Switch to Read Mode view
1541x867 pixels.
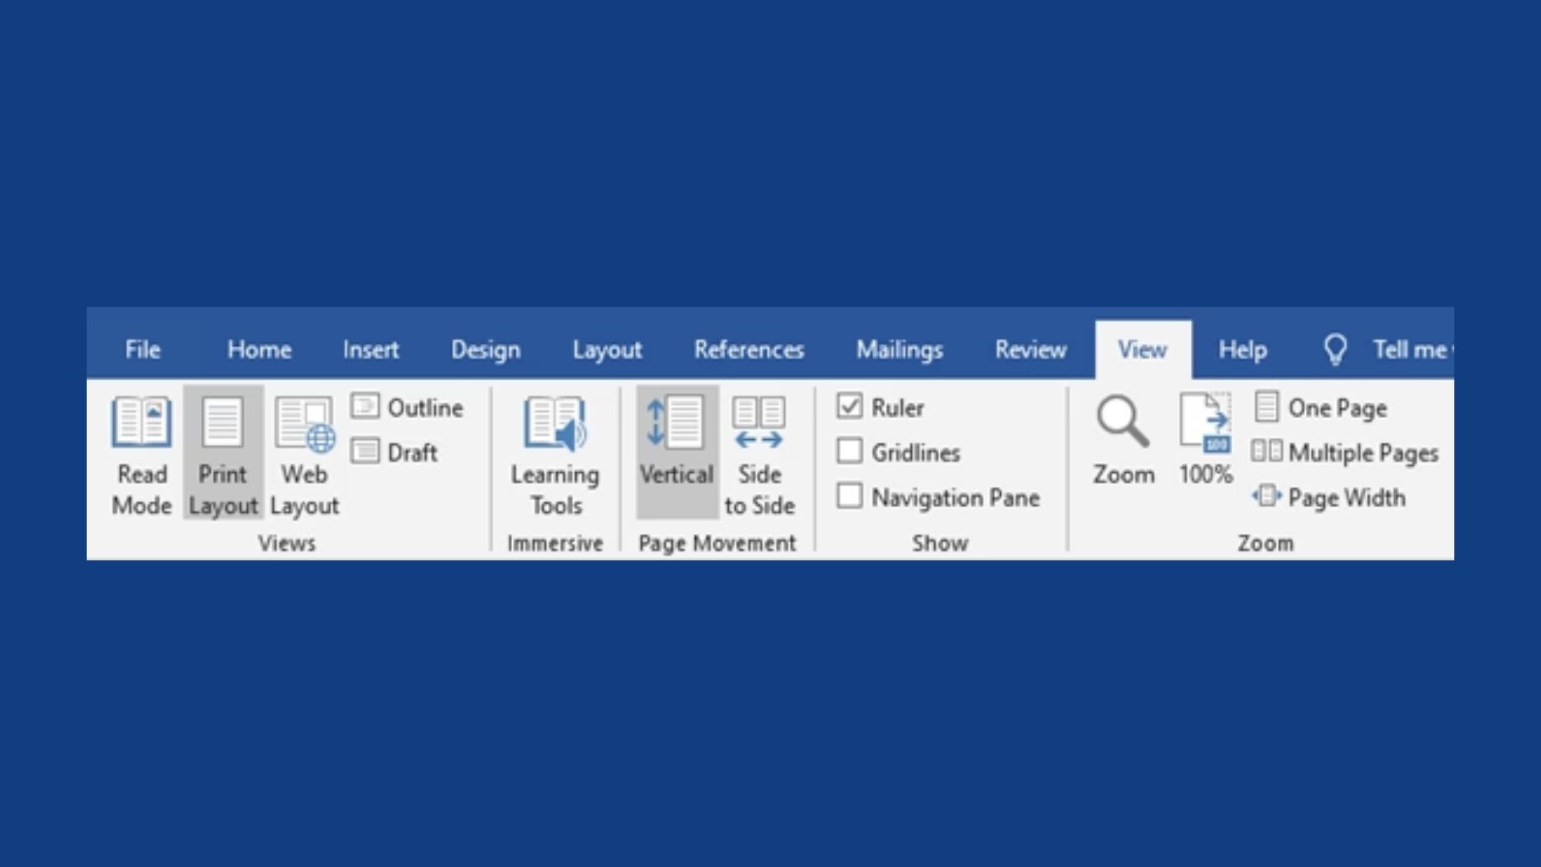tap(142, 454)
